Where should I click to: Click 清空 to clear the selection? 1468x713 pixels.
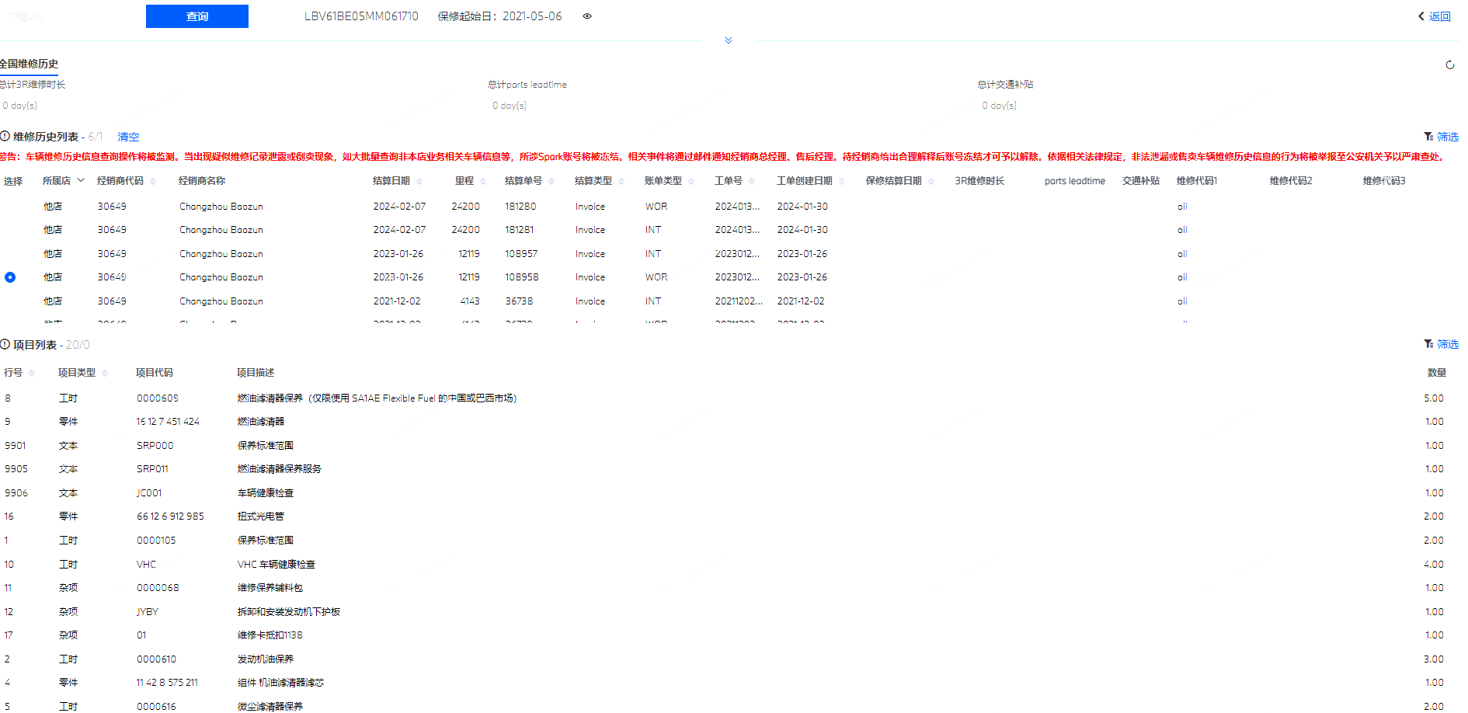click(x=128, y=137)
